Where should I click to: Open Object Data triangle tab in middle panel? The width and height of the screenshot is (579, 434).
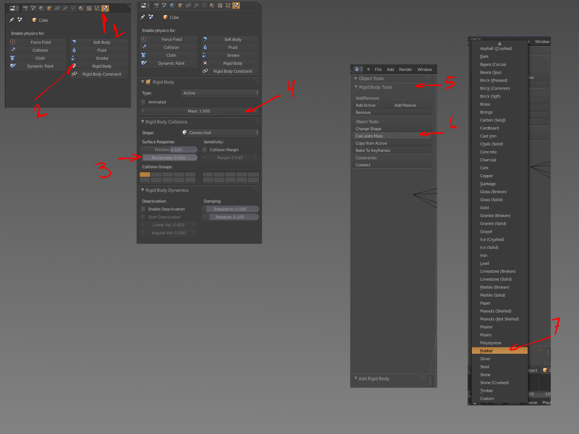(x=204, y=5)
